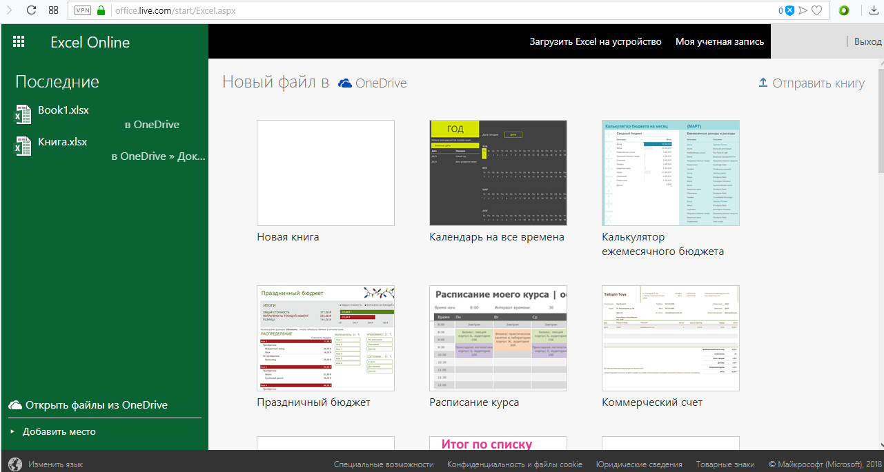This screenshot has height=472, width=884.
Task: Click the upload arrow icon for Отправить книгу
Action: pyautogui.click(x=763, y=83)
